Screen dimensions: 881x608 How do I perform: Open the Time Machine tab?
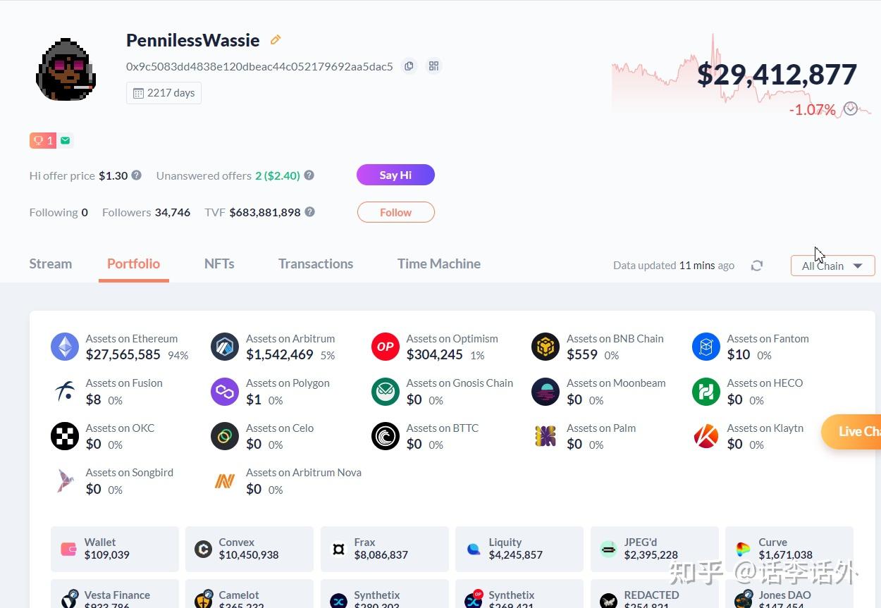[x=439, y=263]
